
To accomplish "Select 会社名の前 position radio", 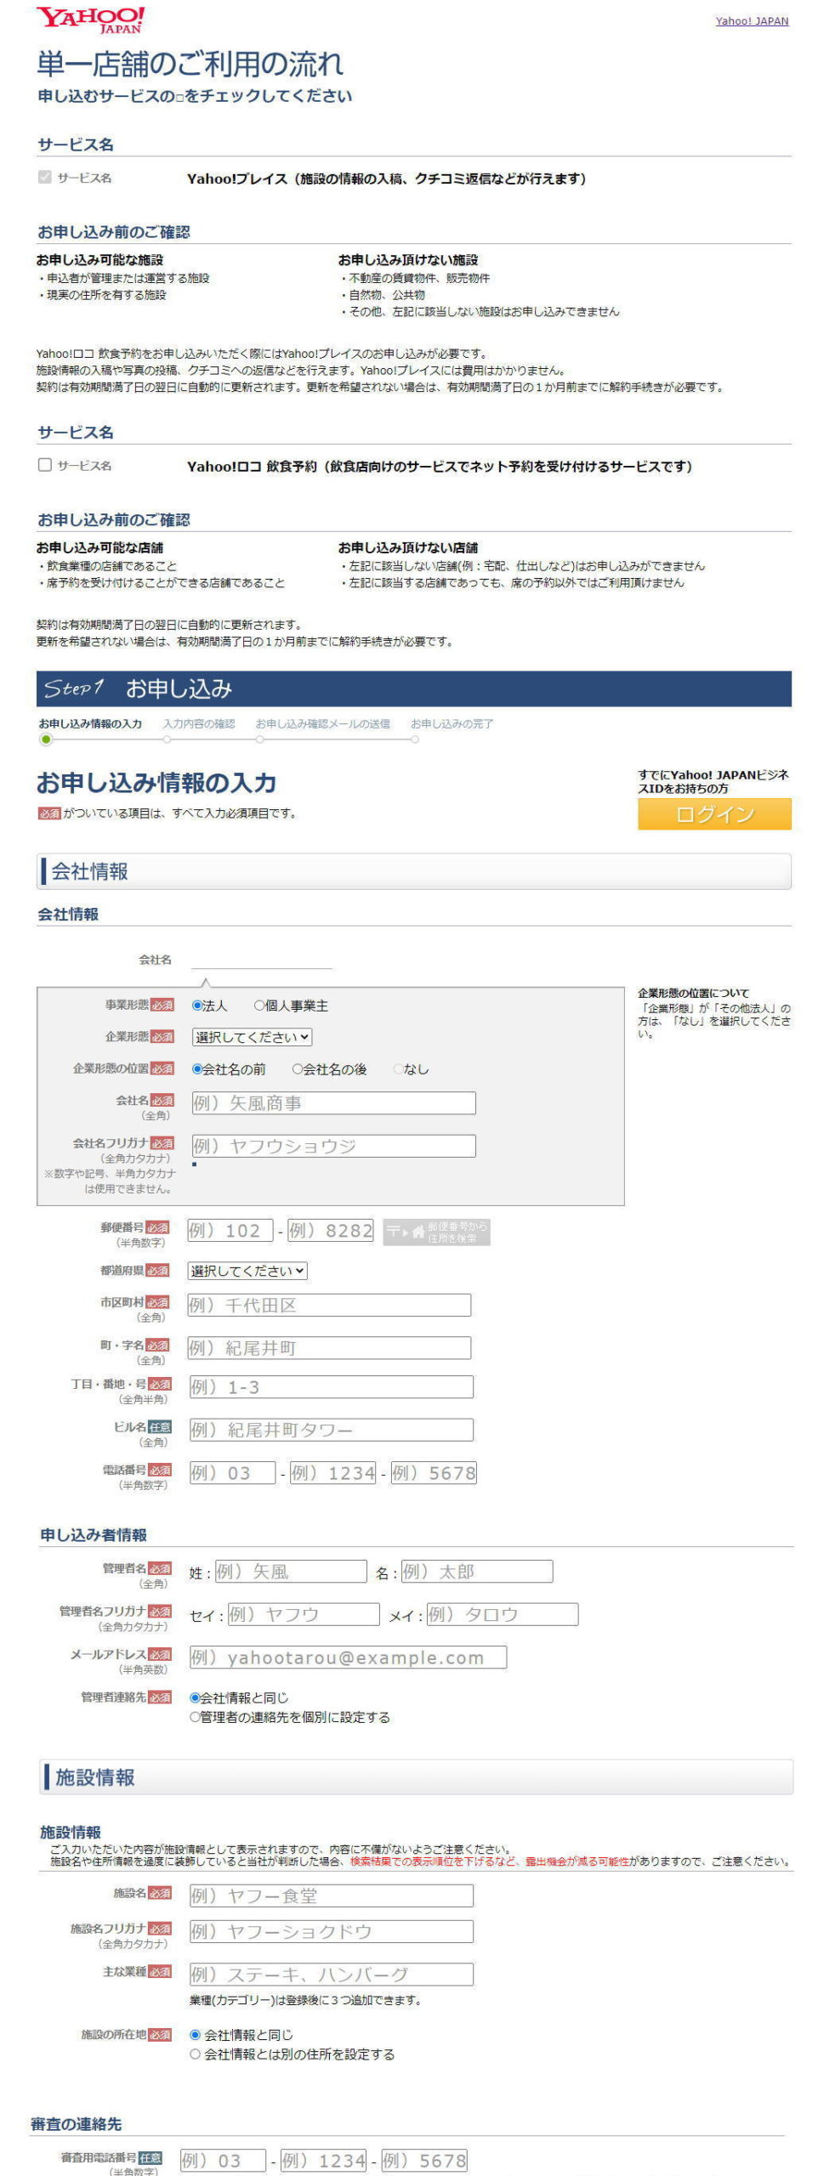I will click(x=197, y=1069).
